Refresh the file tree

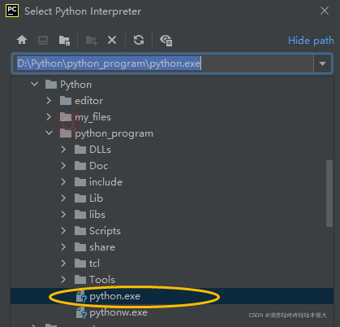(139, 40)
